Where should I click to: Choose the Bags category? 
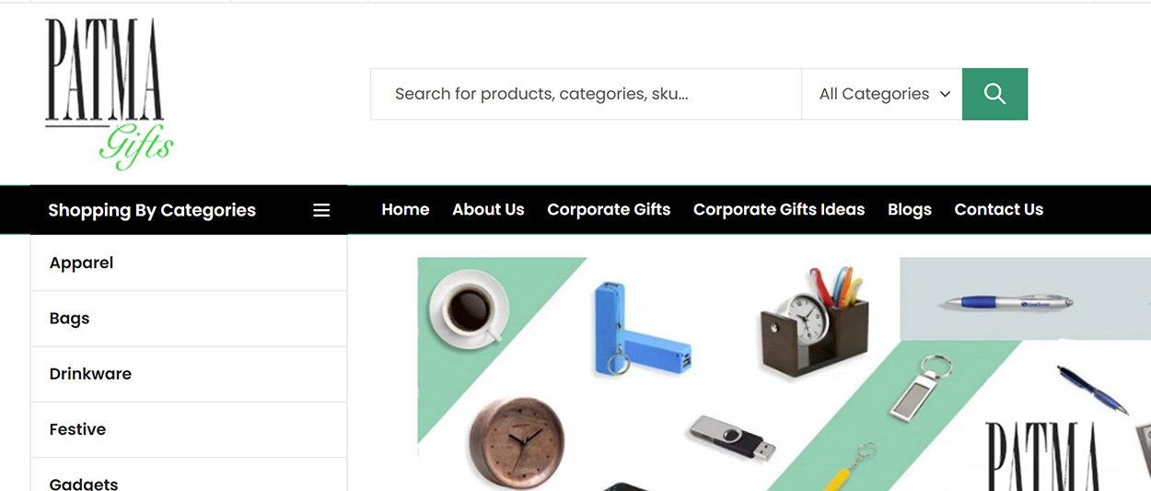pos(189,319)
